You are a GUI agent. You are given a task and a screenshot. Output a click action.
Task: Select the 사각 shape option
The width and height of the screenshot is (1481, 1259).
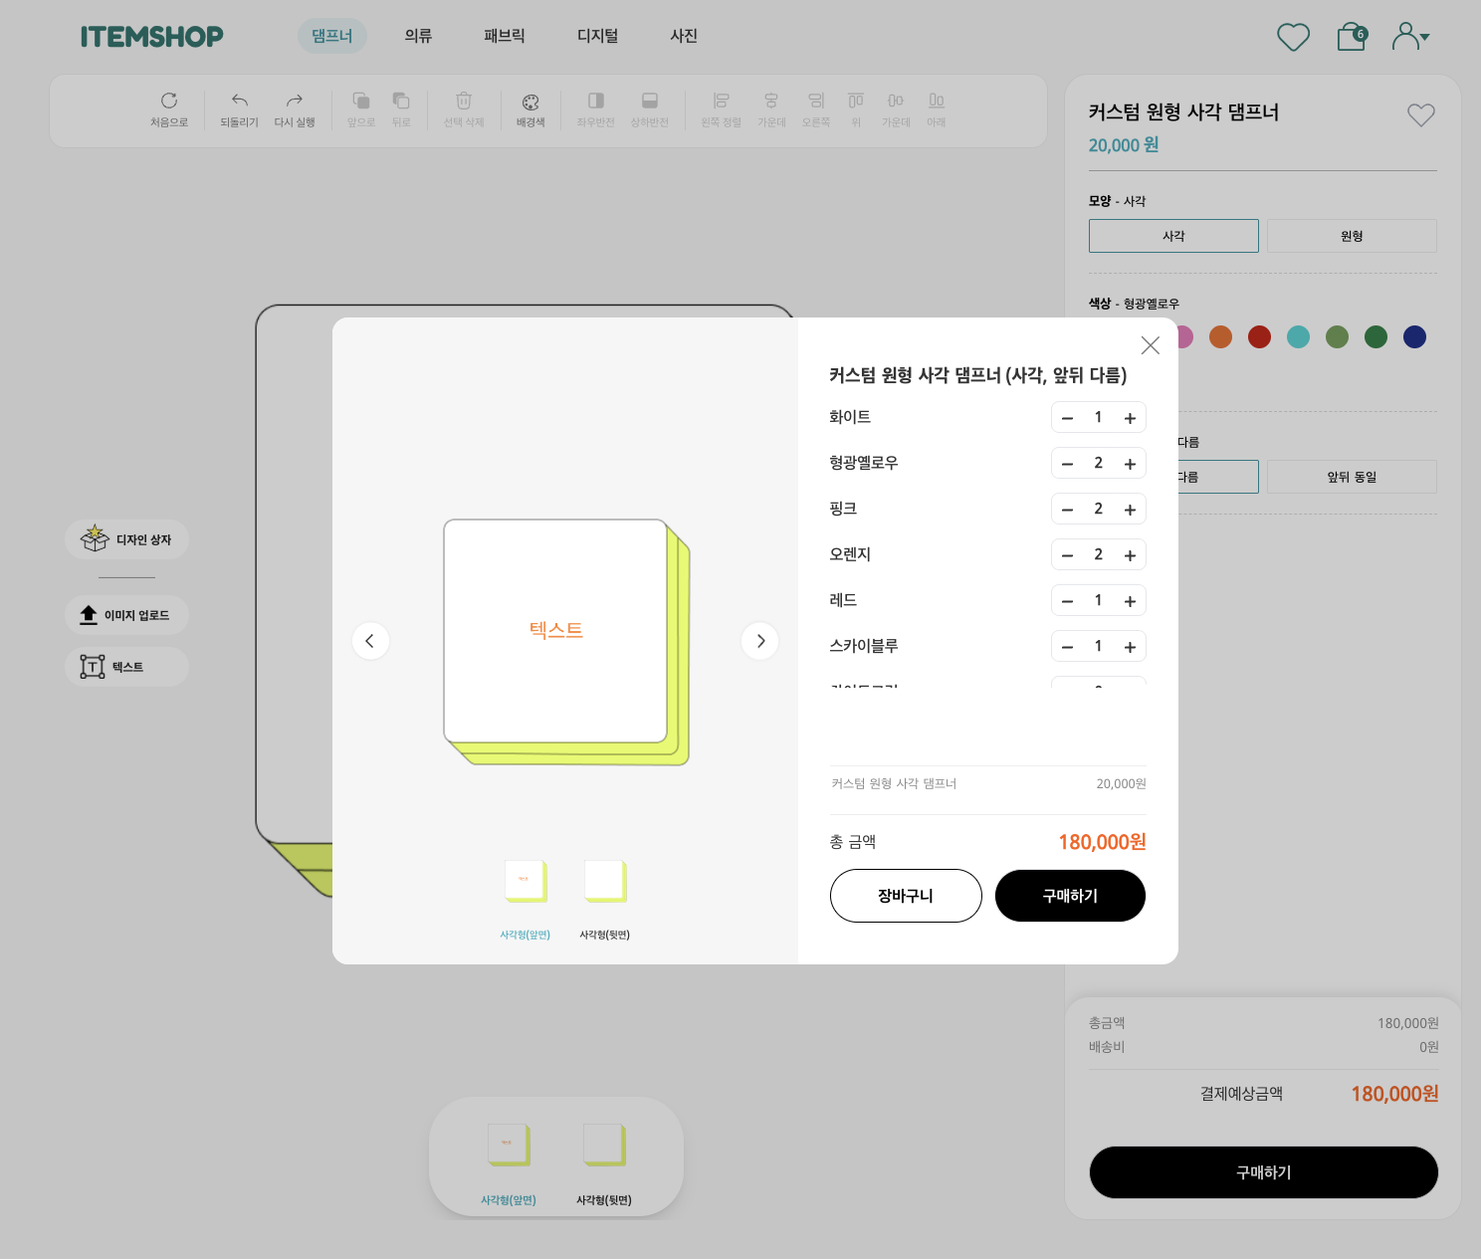click(x=1173, y=236)
